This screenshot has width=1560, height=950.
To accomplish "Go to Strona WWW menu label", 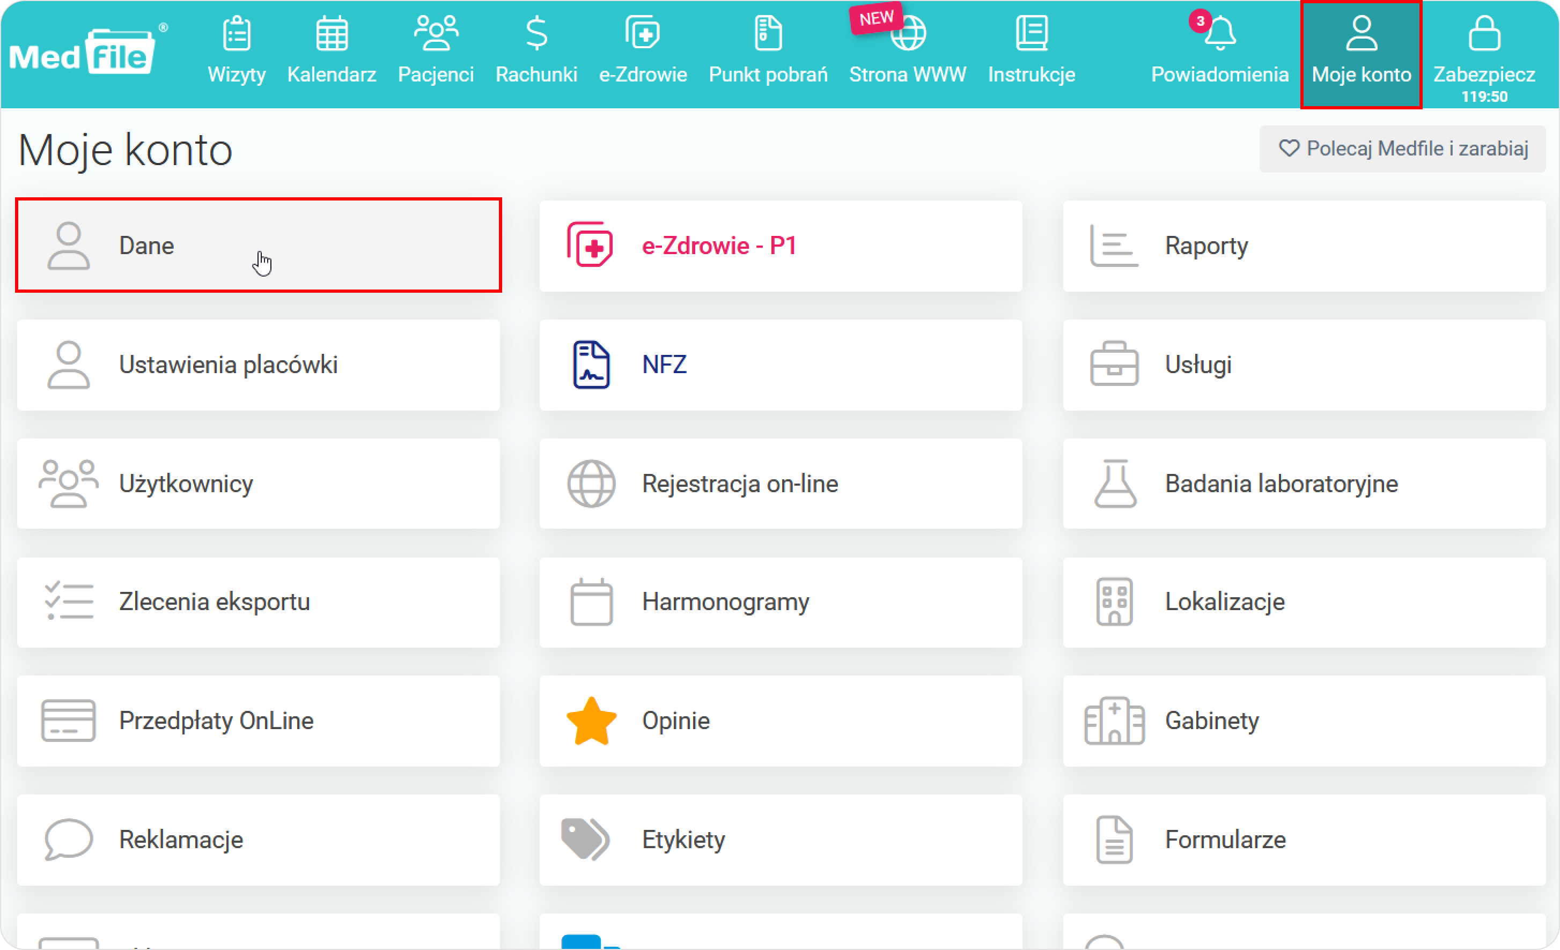I will coord(908,75).
